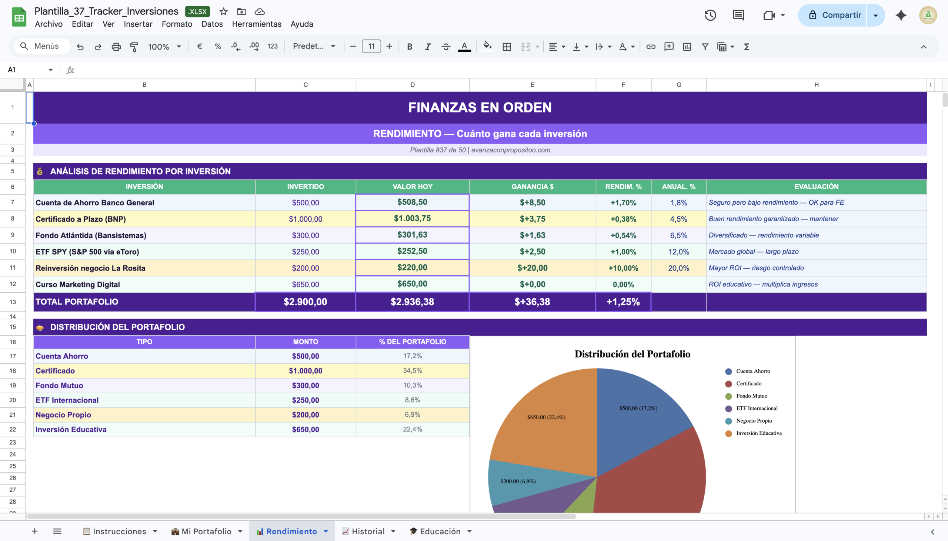This screenshot has height=541, width=948.
Task: Click add new sheet plus button
Action: pos(34,531)
